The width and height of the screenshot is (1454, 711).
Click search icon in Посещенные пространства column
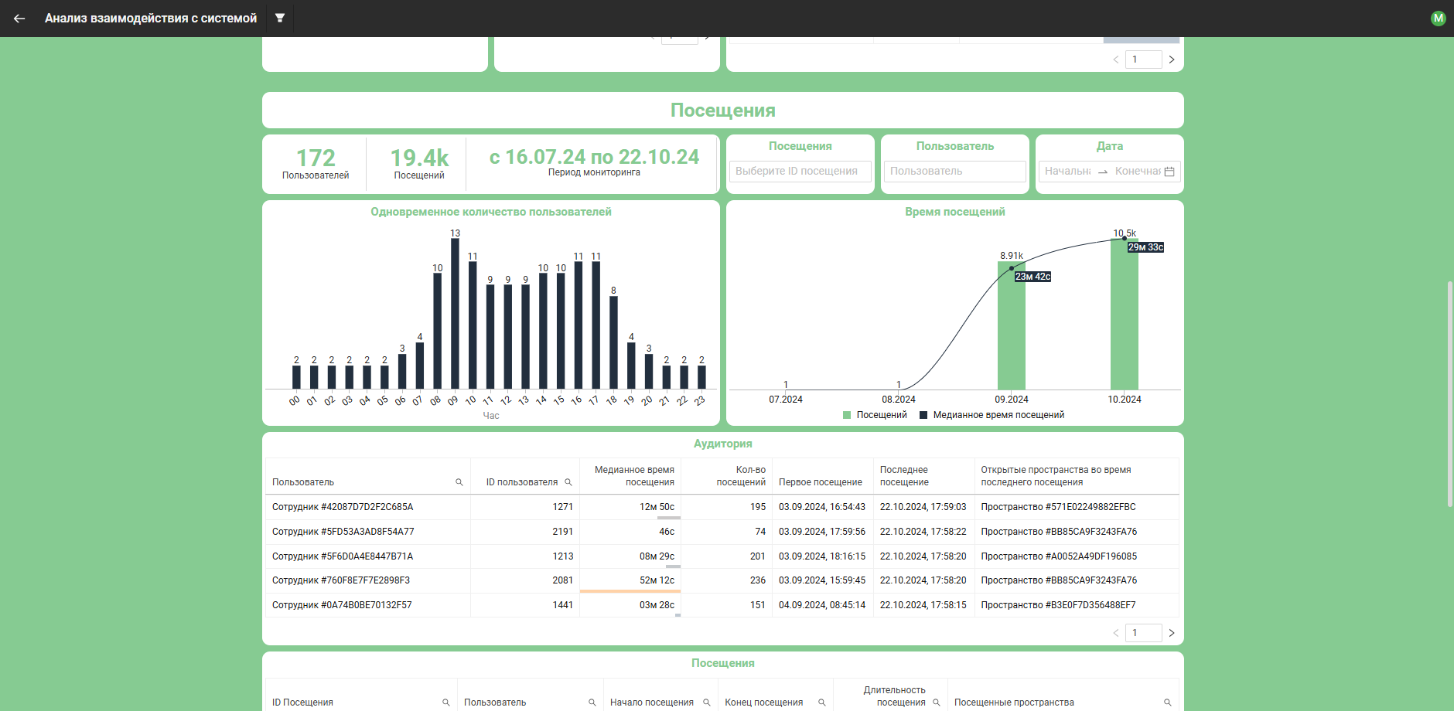point(1168,702)
